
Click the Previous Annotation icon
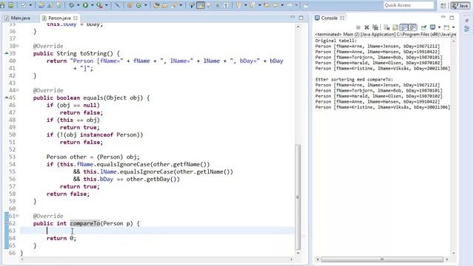pyautogui.click(x=252, y=5)
